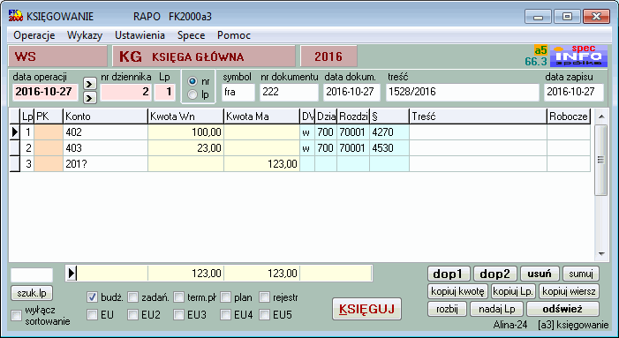Click upper arrow button beside data operacji
Image resolution: width=619 pixels, height=338 pixels.
tap(89, 84)
